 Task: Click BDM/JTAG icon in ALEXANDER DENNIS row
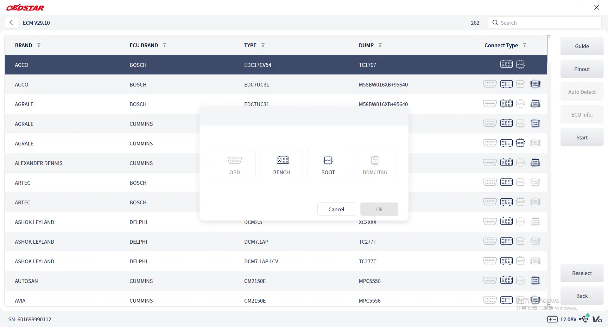pos(535,163)
